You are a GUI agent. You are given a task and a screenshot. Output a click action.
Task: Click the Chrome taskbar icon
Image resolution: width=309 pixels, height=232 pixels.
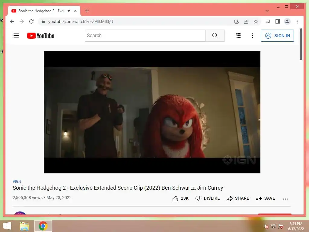pyautogui.click(x=43, y=226)
